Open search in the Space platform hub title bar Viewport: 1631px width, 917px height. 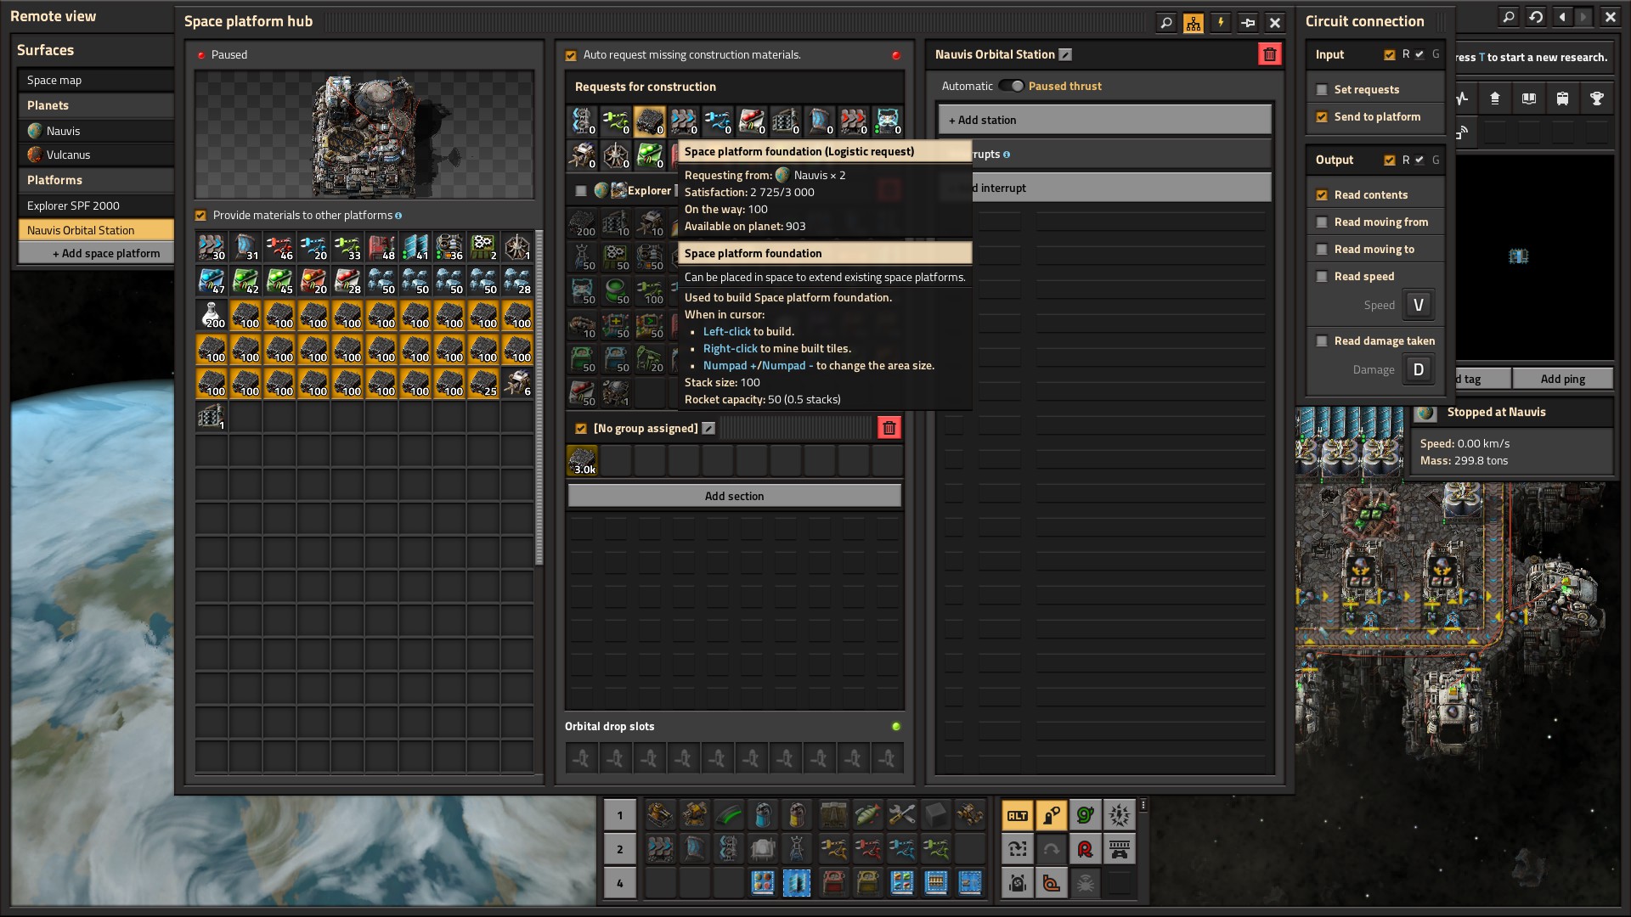click(1166, 23)
